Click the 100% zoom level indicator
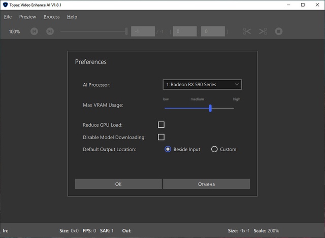The image size is (325, 238). pyautogui.click(x=14, y=31)
